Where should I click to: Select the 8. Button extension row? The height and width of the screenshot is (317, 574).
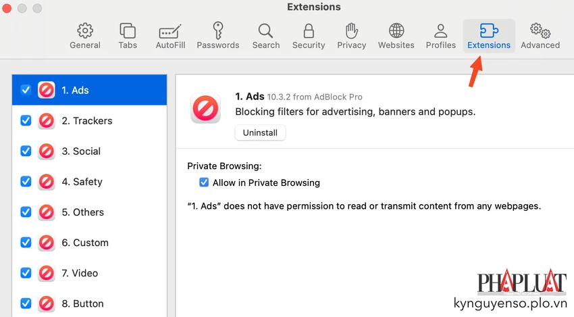89,303
